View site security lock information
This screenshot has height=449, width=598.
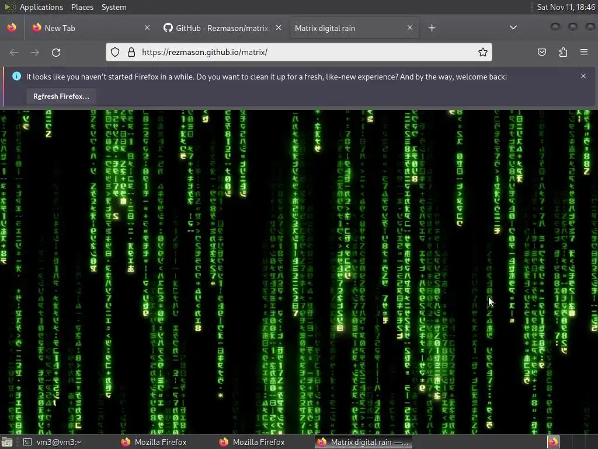131,52
